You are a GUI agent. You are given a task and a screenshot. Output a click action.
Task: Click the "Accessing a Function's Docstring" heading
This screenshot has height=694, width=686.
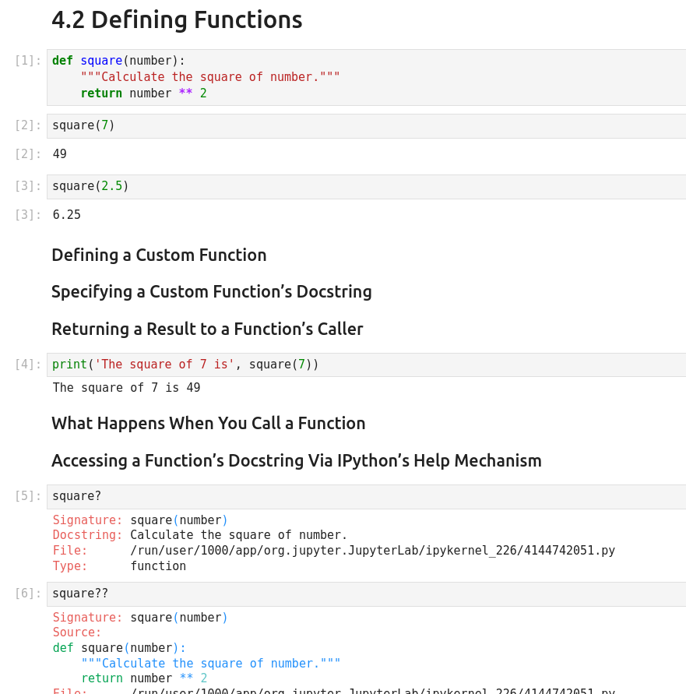[296, 460]
